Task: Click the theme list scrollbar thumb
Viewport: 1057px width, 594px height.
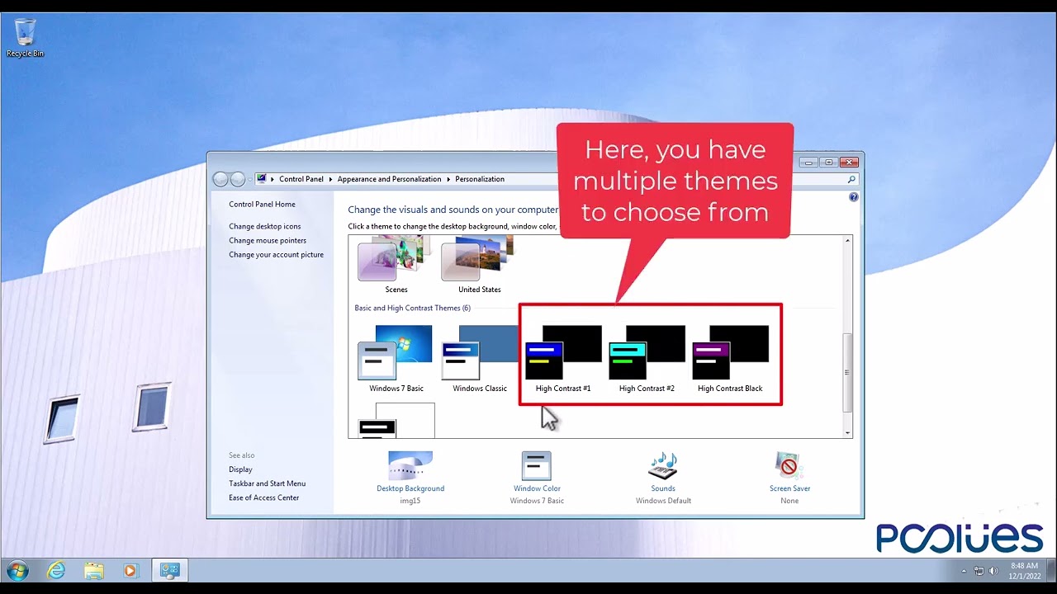Action: (x=847, y=372)
